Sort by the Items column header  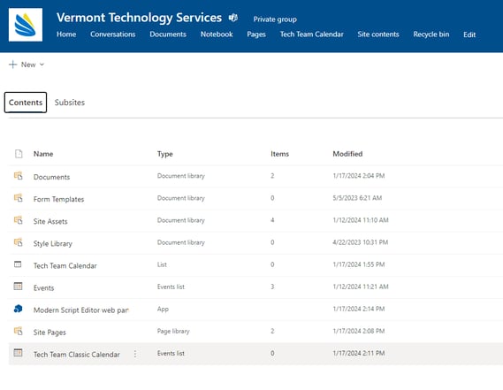pyautogui.click(x=279, y=154)
